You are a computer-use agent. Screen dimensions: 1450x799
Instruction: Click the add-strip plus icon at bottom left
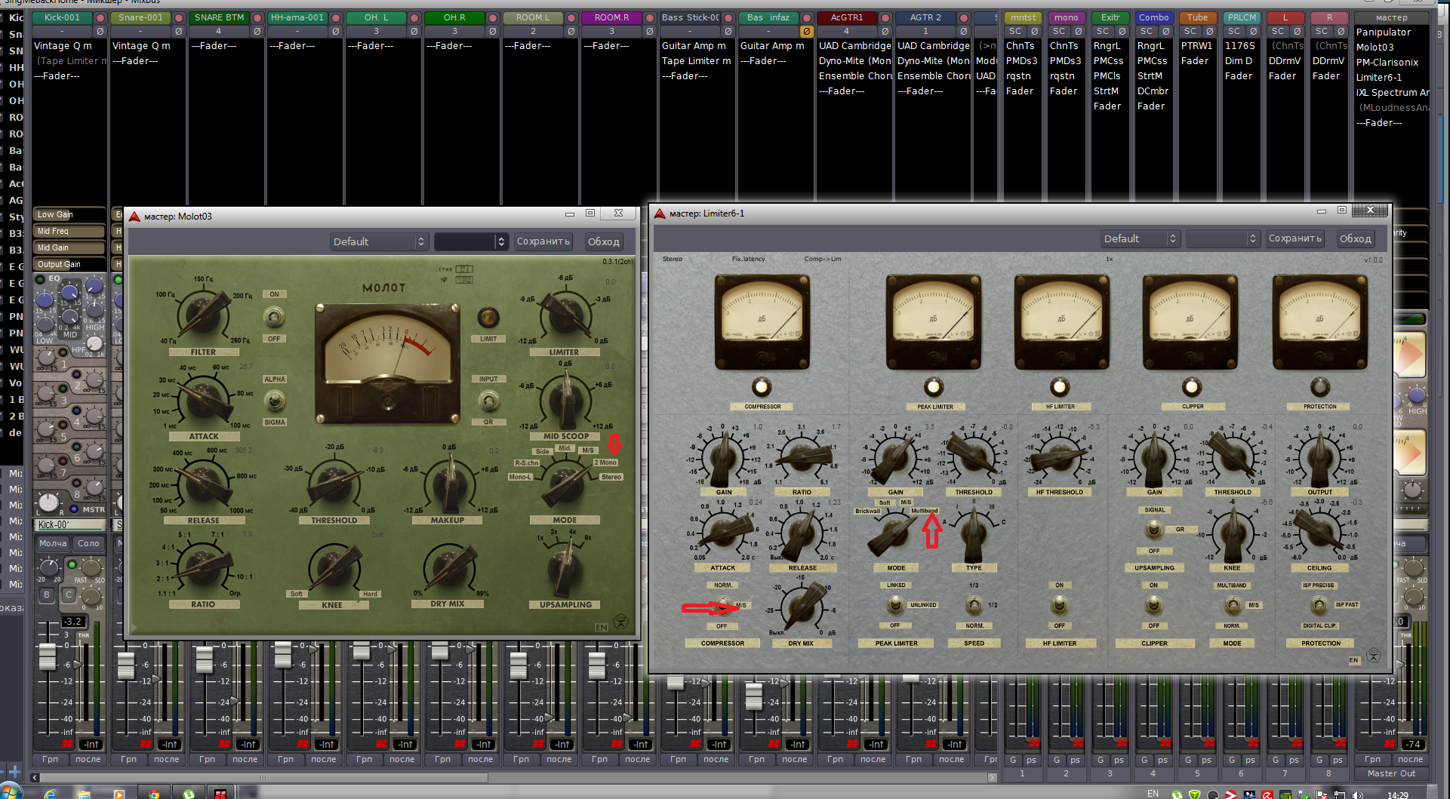(x=14, y=771)
